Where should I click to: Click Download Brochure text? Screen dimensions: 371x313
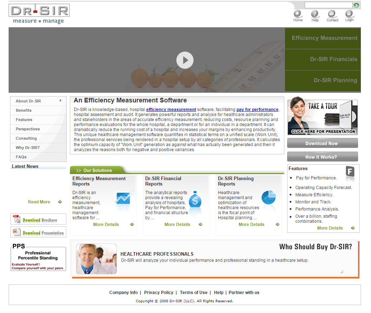pos(40,220)
